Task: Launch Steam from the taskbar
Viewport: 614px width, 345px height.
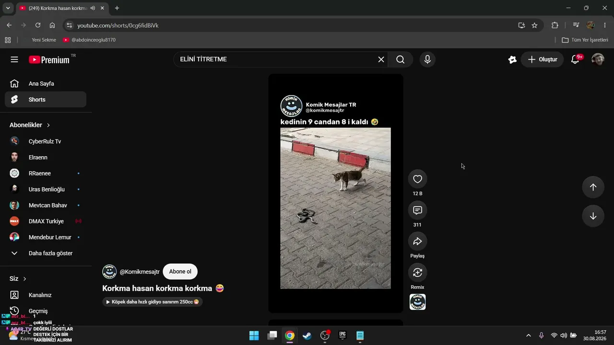Action: [307, 335]
